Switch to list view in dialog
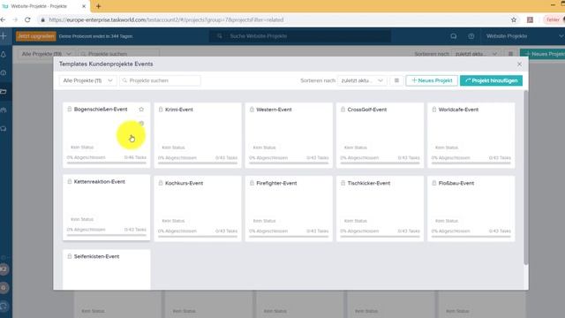The height and width of the screenshot is (318, 565). [x=396, y=80]
